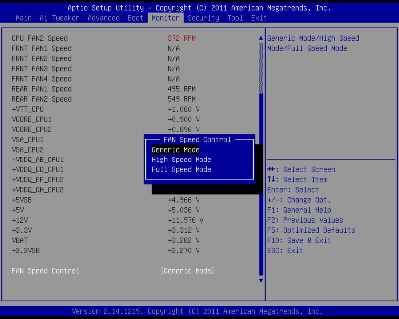Image resolution: width=399 pixels, height=319 pixels.
Task: Go to the Advanced tab
Action: coord(104,18)
